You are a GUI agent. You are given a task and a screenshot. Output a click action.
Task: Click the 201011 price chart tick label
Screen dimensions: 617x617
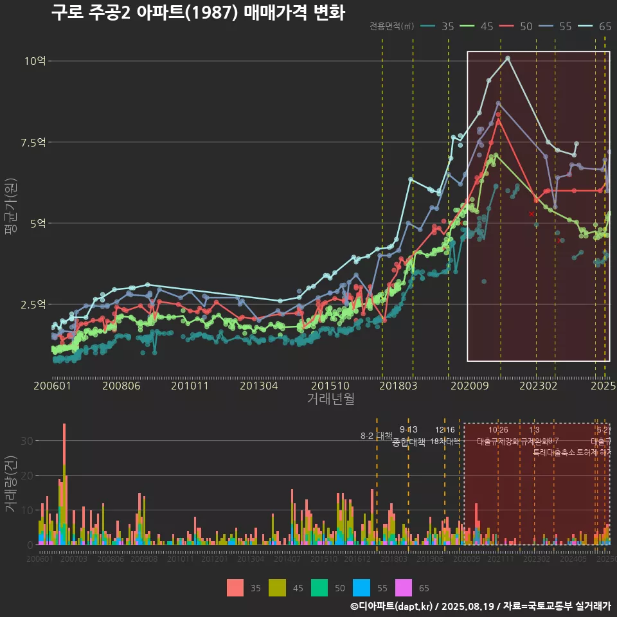190,386
